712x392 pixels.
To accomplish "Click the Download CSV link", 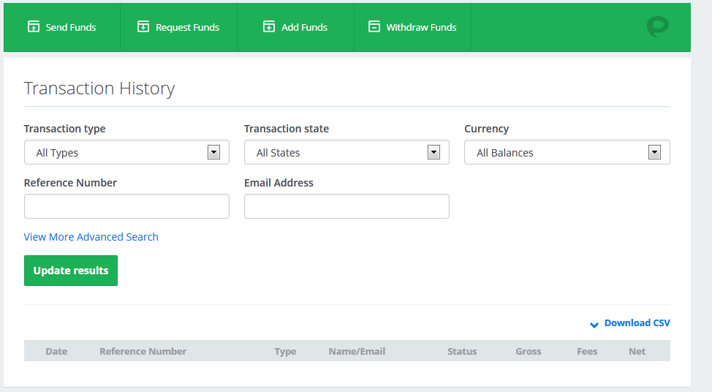I will tap(637, 323).
